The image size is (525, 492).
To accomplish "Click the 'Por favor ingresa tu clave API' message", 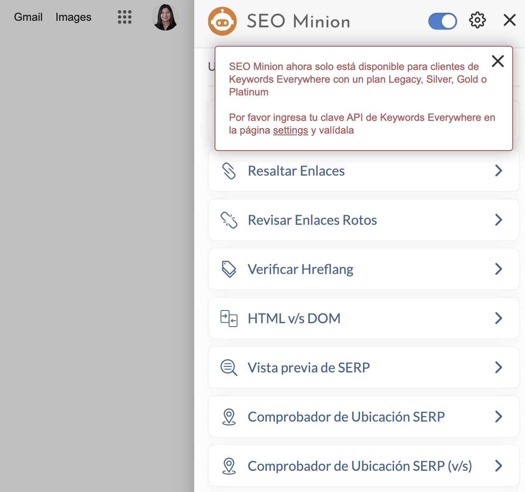I will pyautogui.click(x=362, y=124).
